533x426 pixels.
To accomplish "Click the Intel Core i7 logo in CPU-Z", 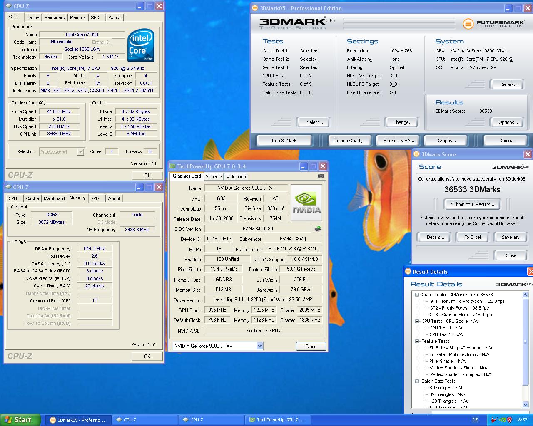I will pyautogui.click(x=141, y=45).
